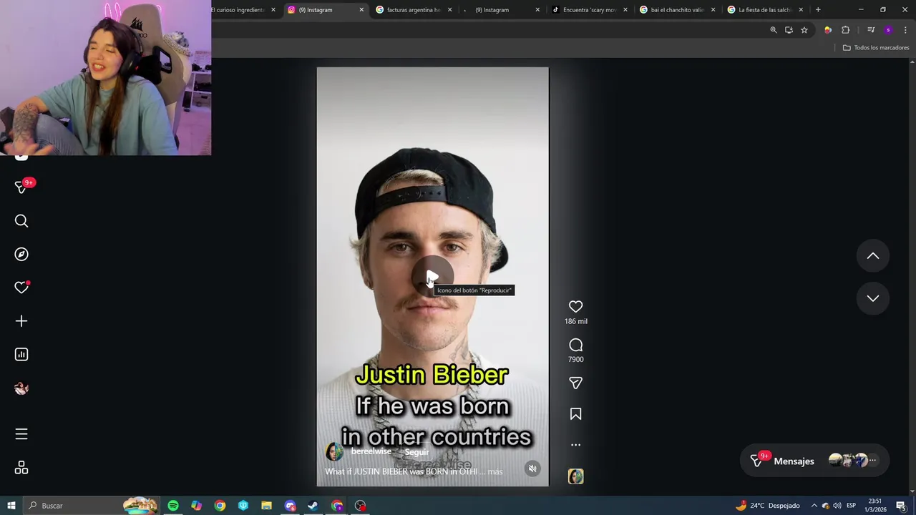Open Windows notification center
The width and height of the screenshot is (916, 515).
click(x=901, y=506)
